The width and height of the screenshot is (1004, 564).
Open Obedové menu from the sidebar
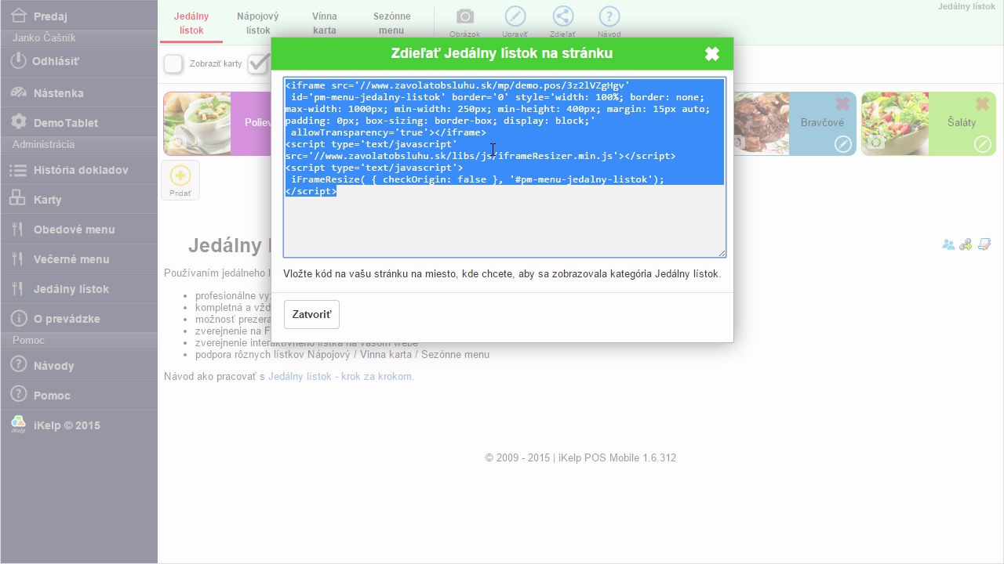coord(78,230)
